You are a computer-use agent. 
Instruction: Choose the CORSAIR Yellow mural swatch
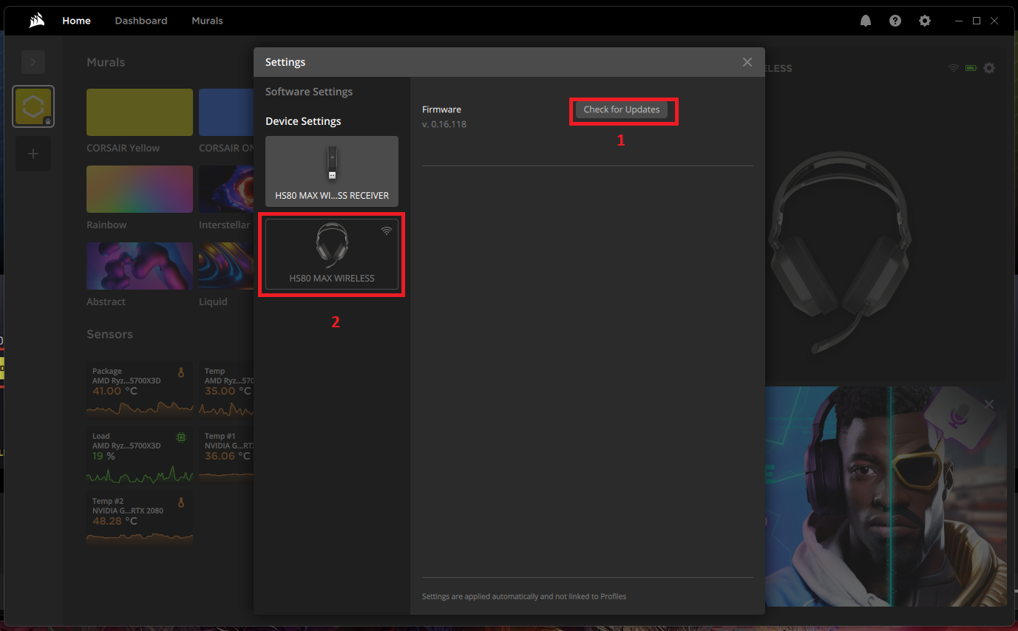pyautogui.click(x=140, y=112)
